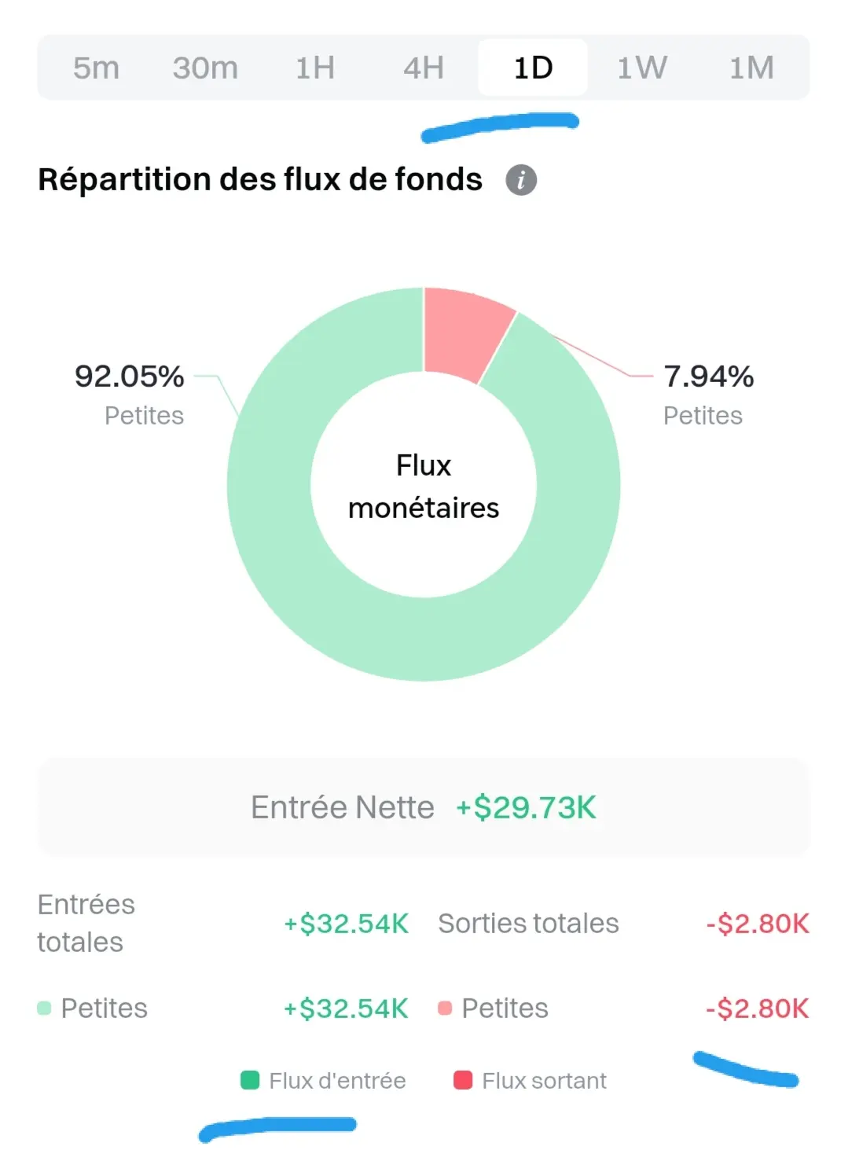Image resolution: width=848 pixels, height=1165 pixels.
Task: Click the pink Petites outflow dot
Action: click(x=445, y=1008)
